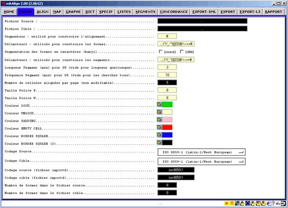Viewport: 288px width, 208px height.
Task: Click the segment delimiters input field
Action: pyautogui.click(x=176, y=59)
